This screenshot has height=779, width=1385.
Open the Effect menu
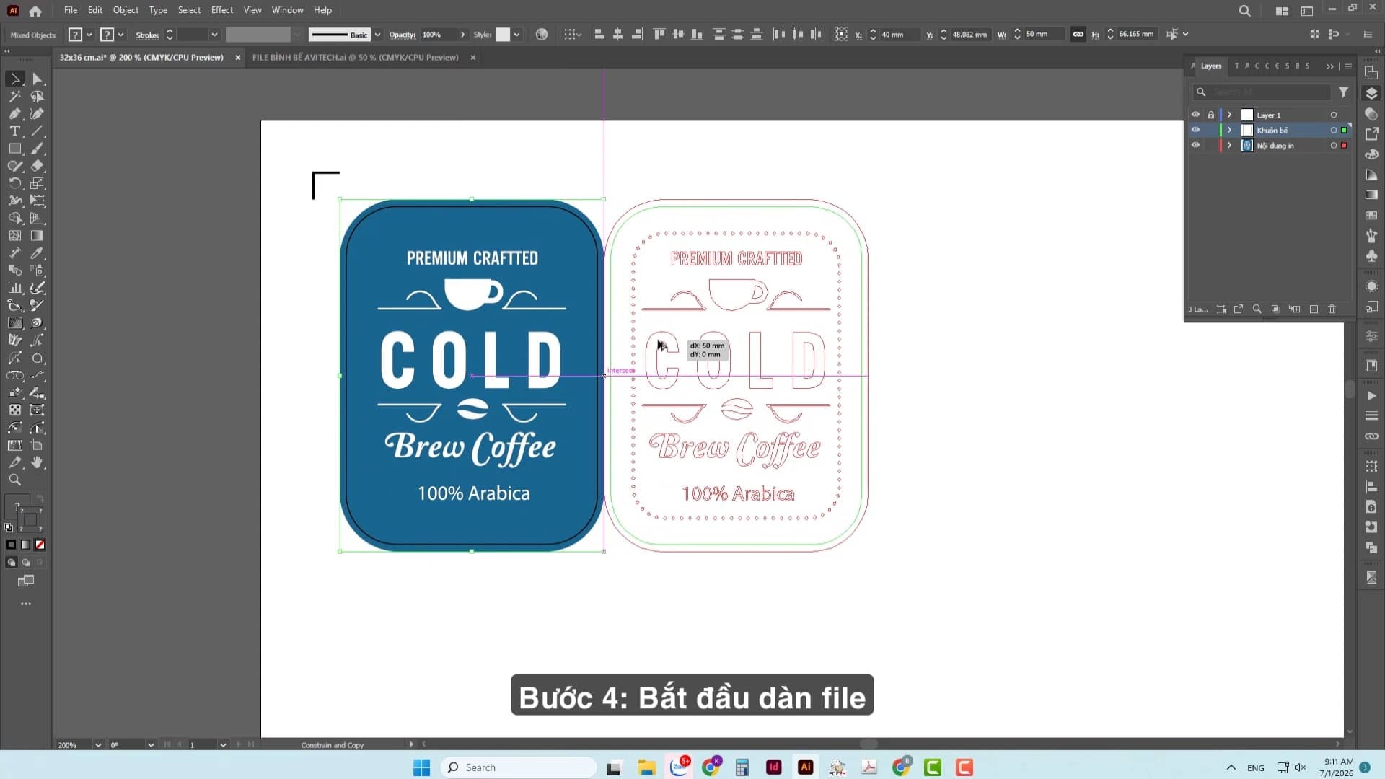[x=222, y=10]
